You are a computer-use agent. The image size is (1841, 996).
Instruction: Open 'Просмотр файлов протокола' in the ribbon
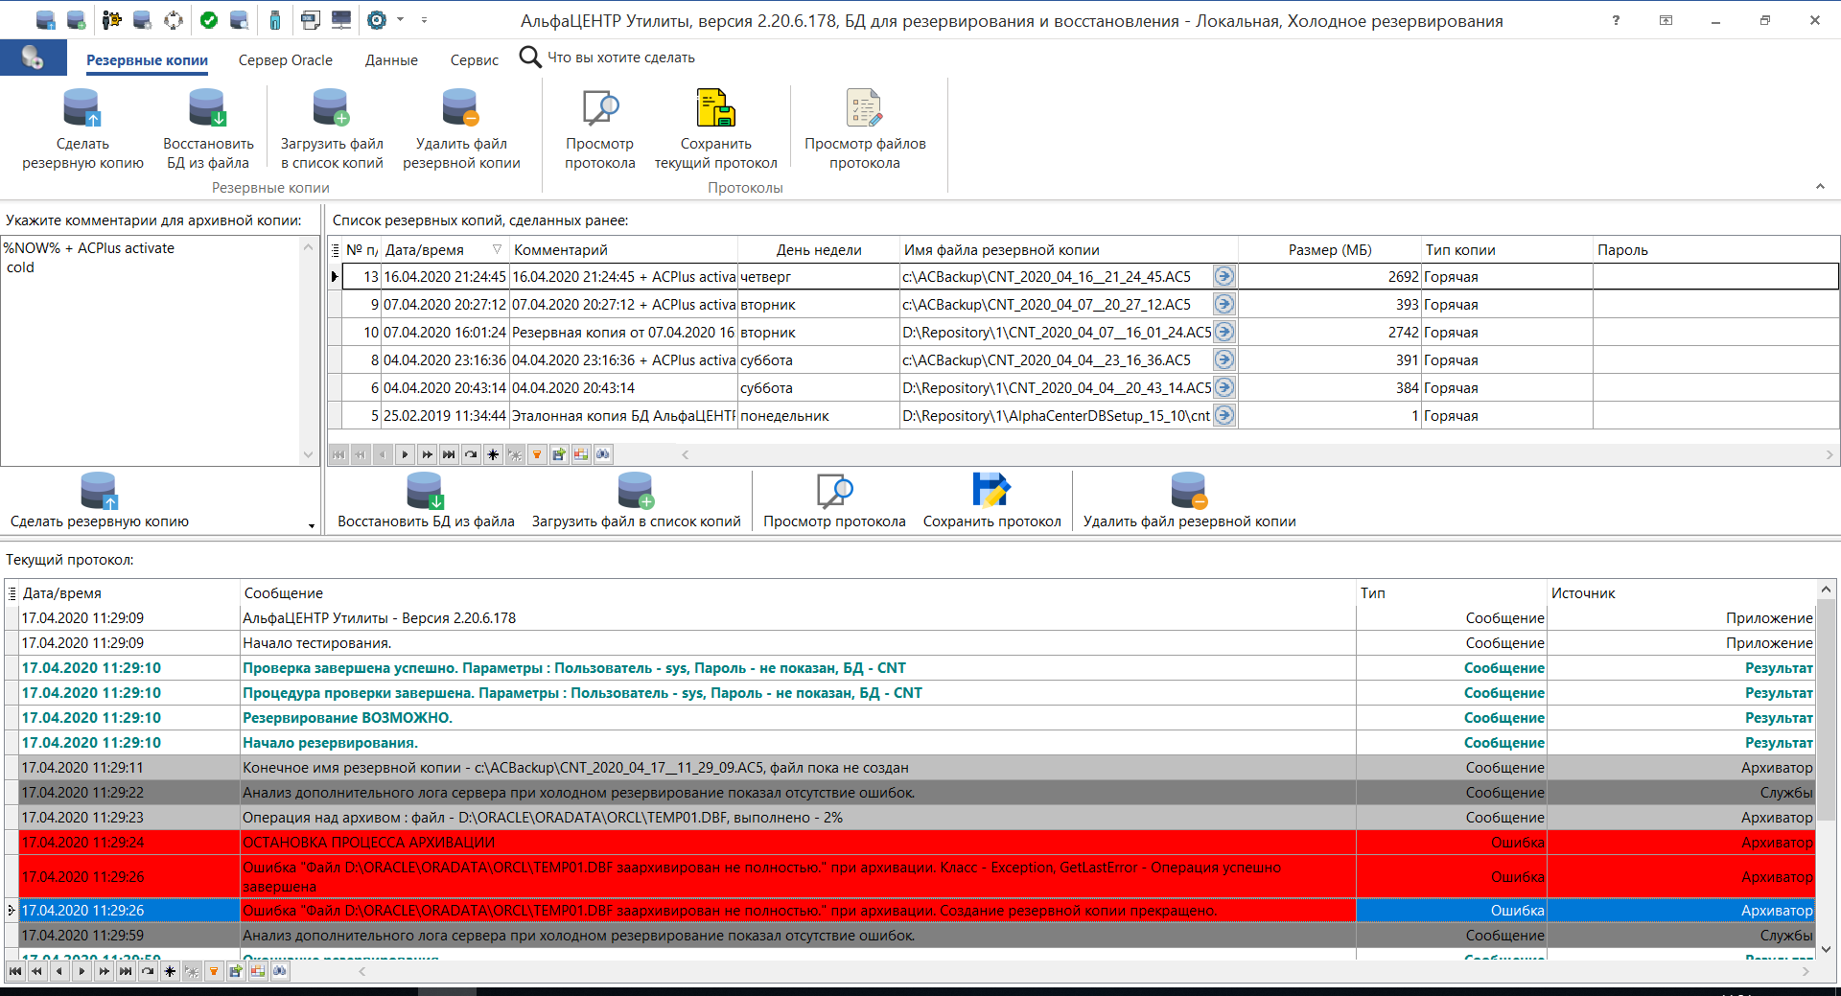[x=864, y=109]
